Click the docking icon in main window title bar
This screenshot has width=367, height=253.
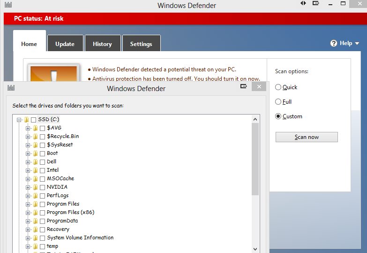click(316, 3)
